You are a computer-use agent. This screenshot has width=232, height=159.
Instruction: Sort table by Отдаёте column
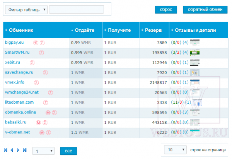(85, 30)
